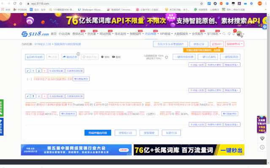Click 获取API button

point(217,44)
